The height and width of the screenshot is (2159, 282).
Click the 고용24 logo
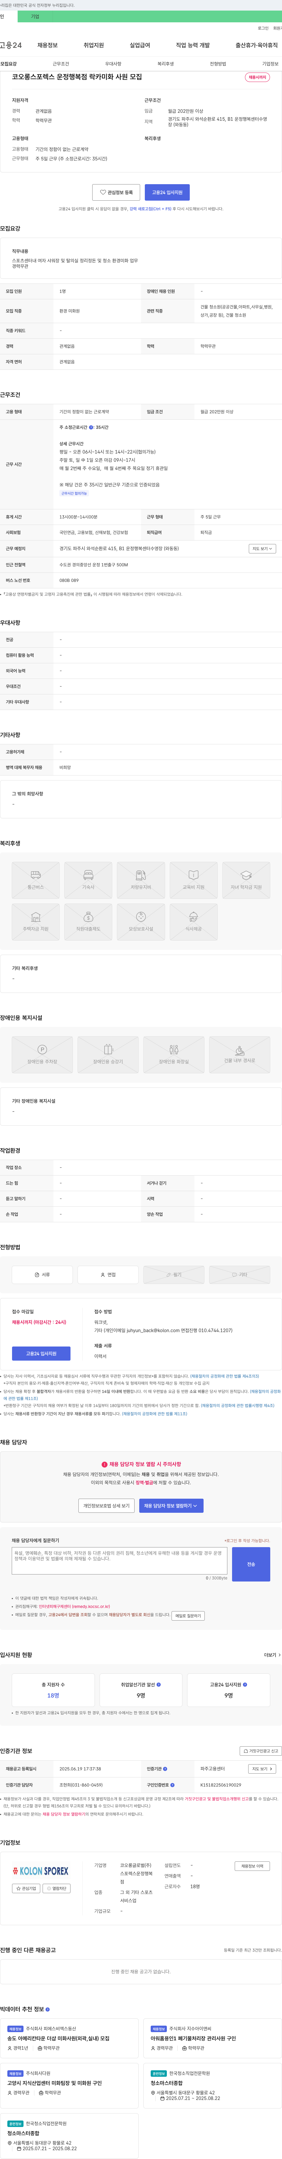click(11, 45)
